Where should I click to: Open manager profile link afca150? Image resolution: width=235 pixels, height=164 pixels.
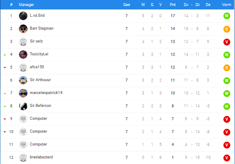point(37,67)
